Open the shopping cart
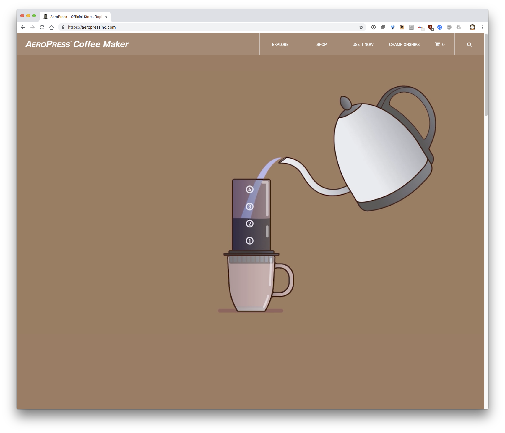Viewport: 505px width, 433px height. (440, 44)
